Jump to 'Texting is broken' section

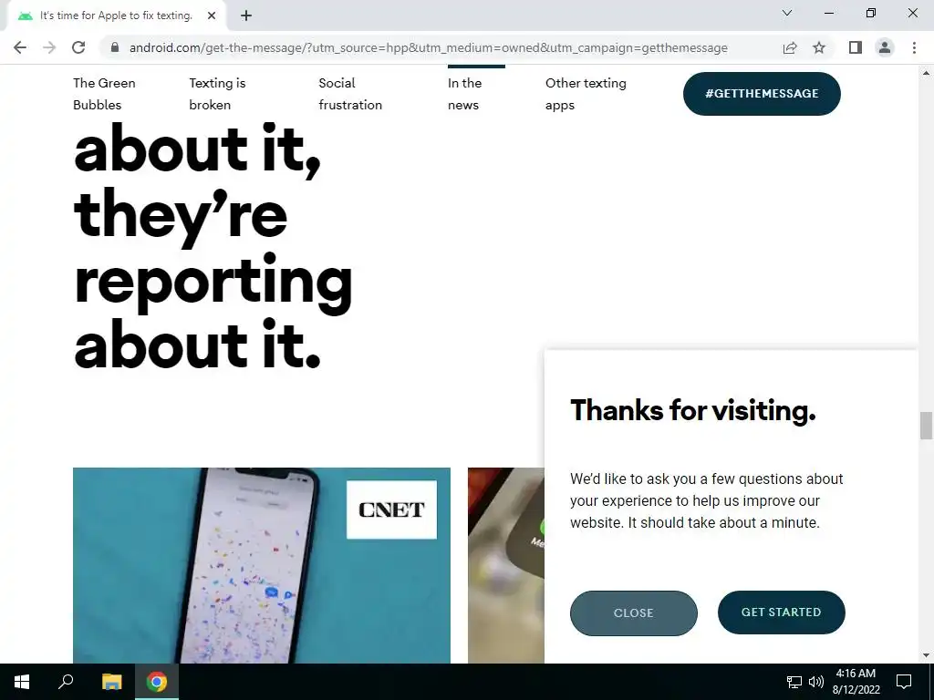(x=217, y=94)
